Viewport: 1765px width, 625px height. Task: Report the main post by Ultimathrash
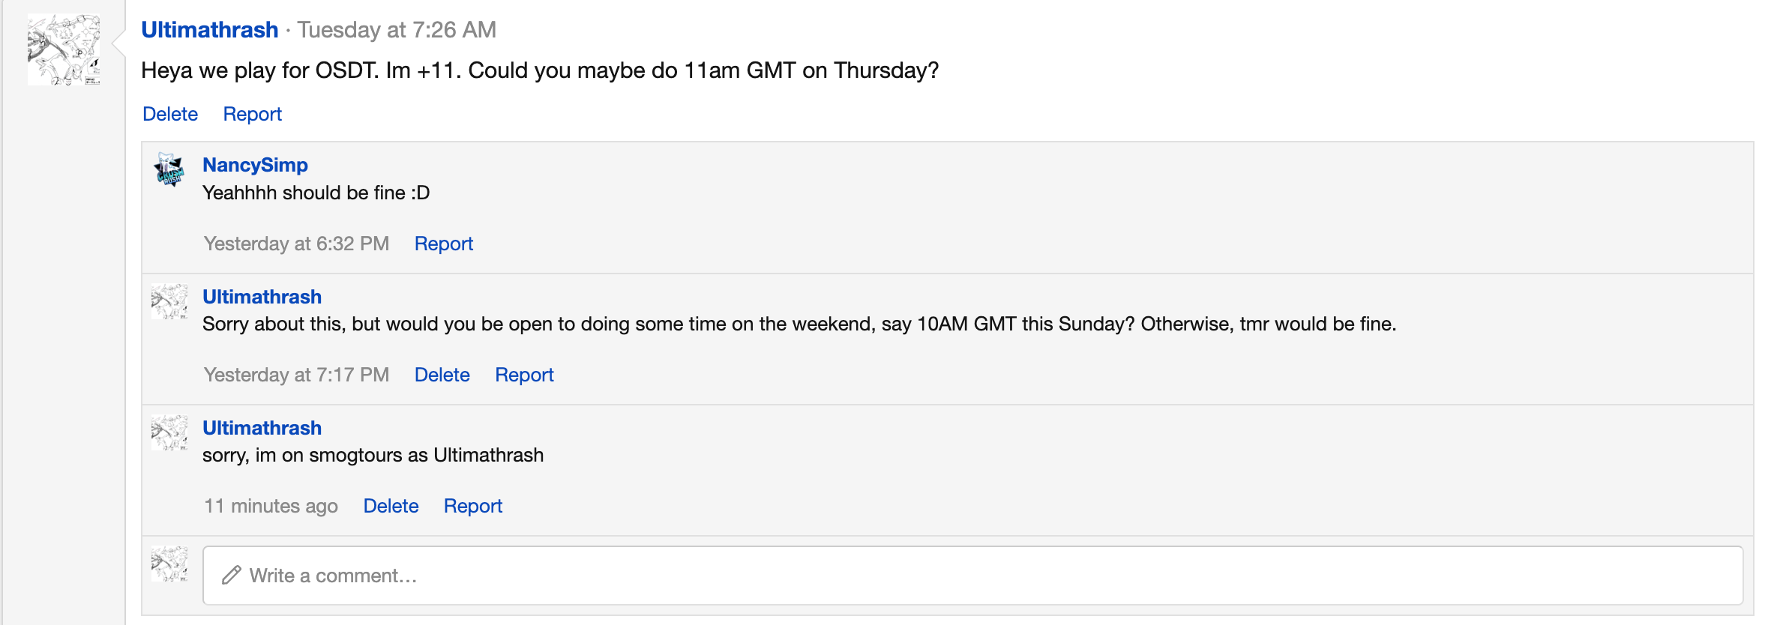(x=252, y=114)
